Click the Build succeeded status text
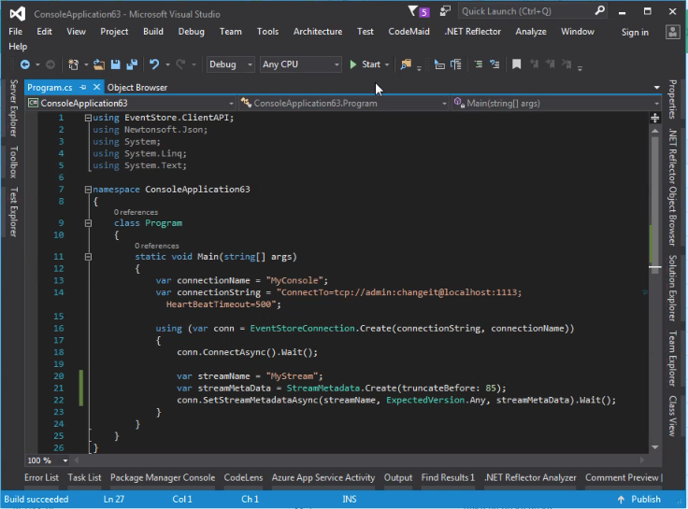The height and width of the screenshot is (509, 688). coord(36,500)
